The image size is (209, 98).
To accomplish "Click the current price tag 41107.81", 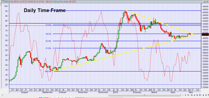I will pos(205,35).
